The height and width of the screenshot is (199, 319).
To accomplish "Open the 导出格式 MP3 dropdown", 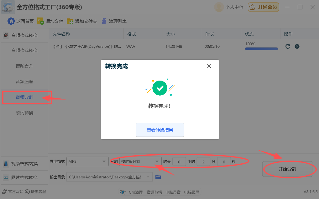I will 87,161.
